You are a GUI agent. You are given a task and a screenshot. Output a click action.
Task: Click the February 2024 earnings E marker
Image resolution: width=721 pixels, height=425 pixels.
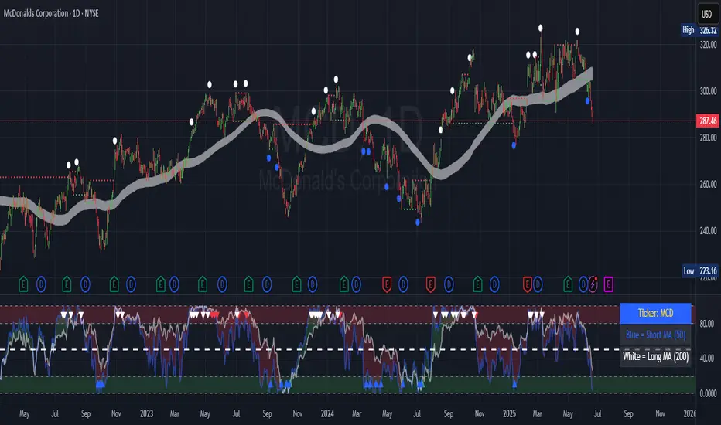point(344,285)
